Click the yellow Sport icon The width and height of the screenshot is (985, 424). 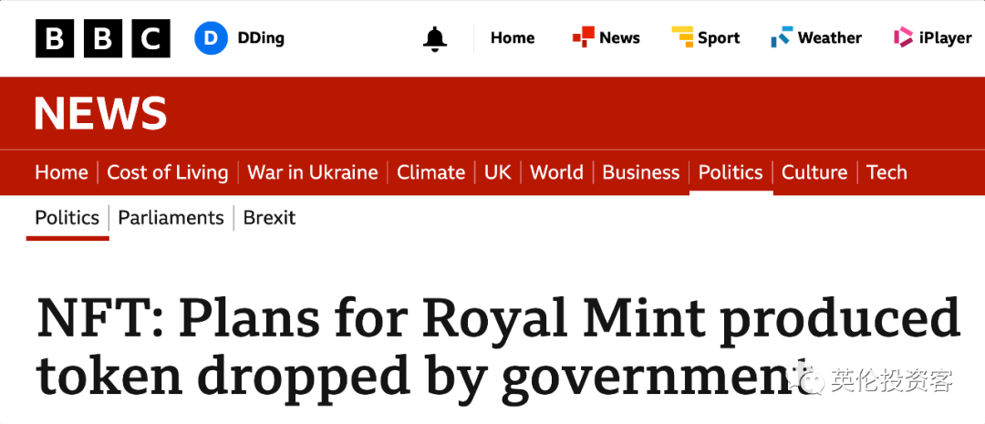(682, 37)
